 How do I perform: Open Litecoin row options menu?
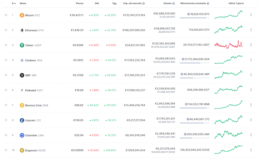point(251,120)
